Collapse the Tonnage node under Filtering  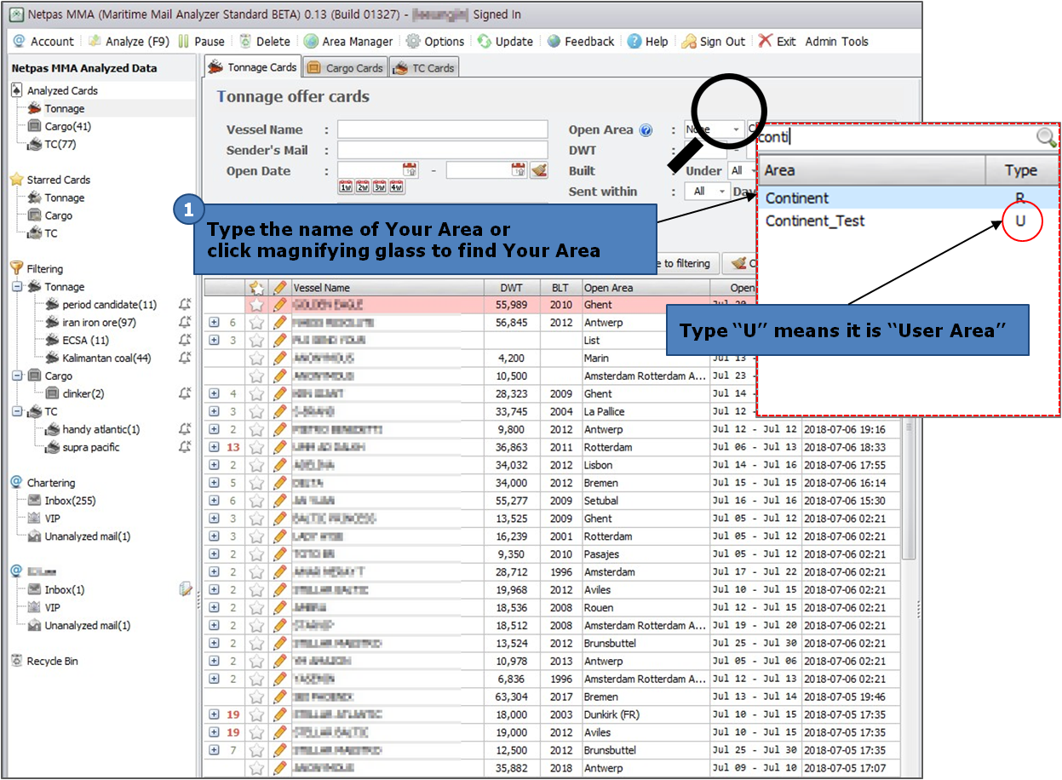coord(17,287)
